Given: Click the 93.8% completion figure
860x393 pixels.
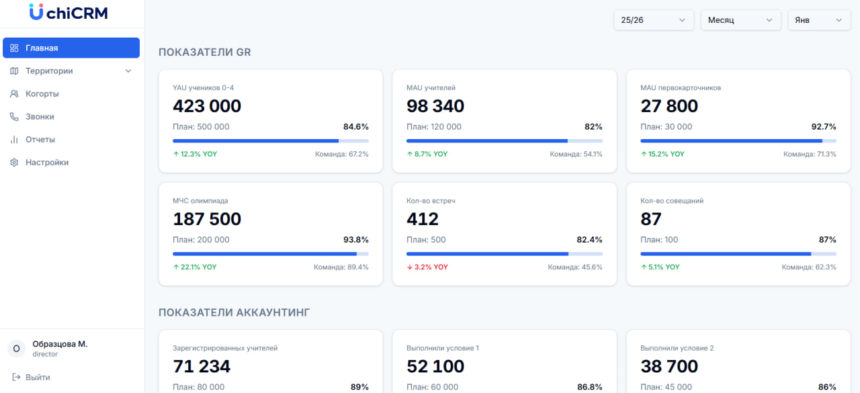Looking at the screenshot, I should 356,240.
